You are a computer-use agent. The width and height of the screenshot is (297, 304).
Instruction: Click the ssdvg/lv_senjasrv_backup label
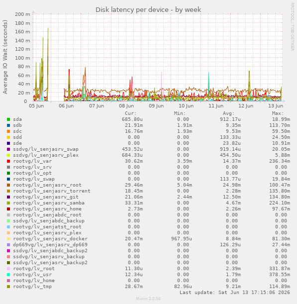(49, 257)
